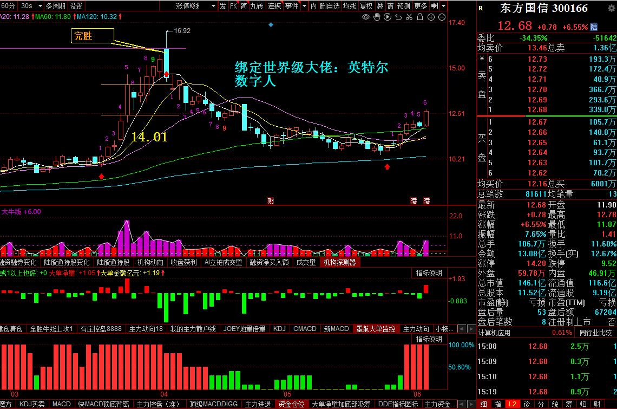Toggle the lock icon above the chart
The image size is (617, 409).
(x=420, y=17)
